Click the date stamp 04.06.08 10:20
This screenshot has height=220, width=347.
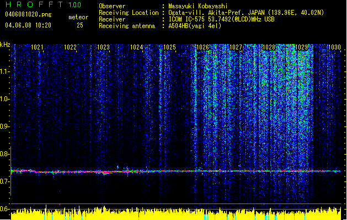pos(28,25)
